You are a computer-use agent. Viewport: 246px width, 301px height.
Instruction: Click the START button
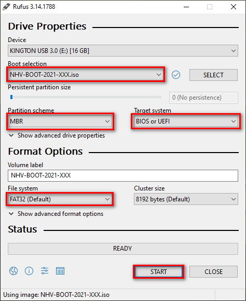[x=158, y=271]
